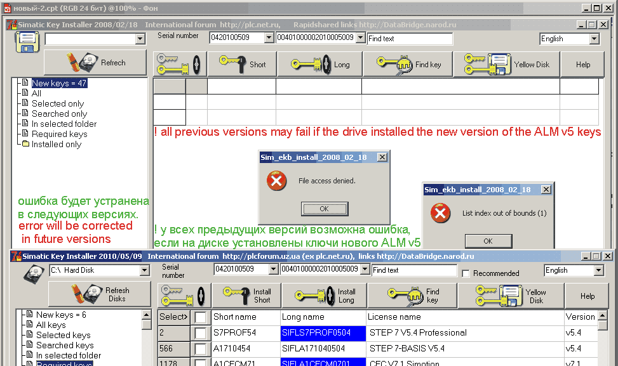
Task: Select Required keys item in 2008 installer
Action: coord(59,134)
